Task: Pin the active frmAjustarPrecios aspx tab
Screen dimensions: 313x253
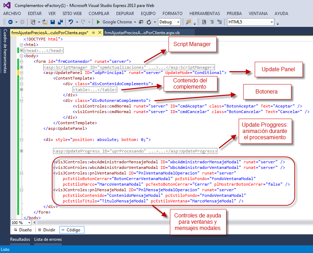Action: tap(93, 32)
